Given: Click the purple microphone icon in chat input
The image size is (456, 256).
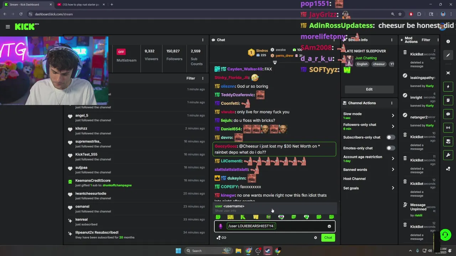Looking at the screenshot, I should [221, 226].
